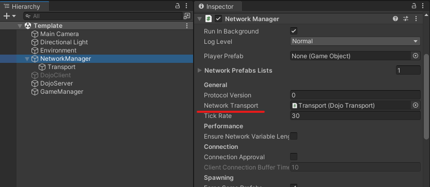Enable Connection Approval checkbox

click(294, 157)
